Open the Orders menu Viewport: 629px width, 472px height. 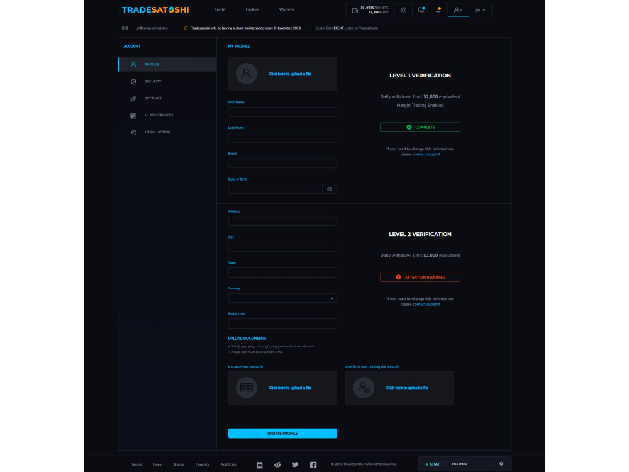coord(252,9)
